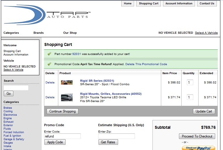Click Proceed To Checkout button
This screenshot has height=150, width=223.
tap(197, 136)
